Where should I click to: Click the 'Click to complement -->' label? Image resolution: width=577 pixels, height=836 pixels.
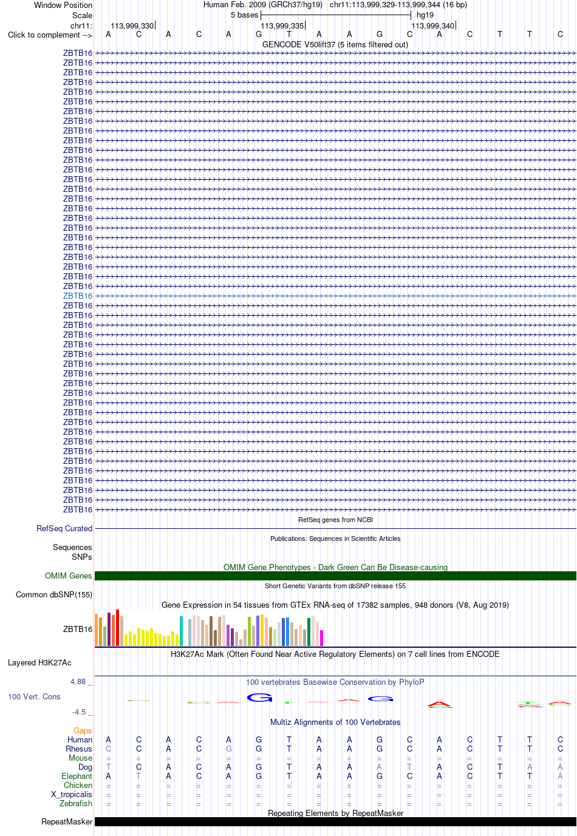[50, 35]
